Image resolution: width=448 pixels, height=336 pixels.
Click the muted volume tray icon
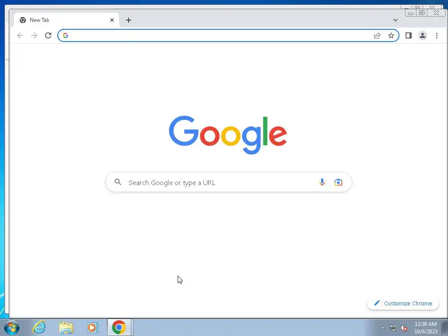[x=404, y=328]
